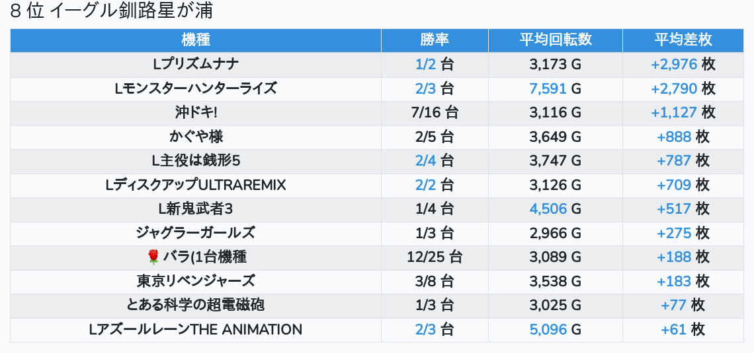The height and width of the screenshot is (353, 754).
Task: Click the +2,976 average difference value
Action: [x=674, y=64]
